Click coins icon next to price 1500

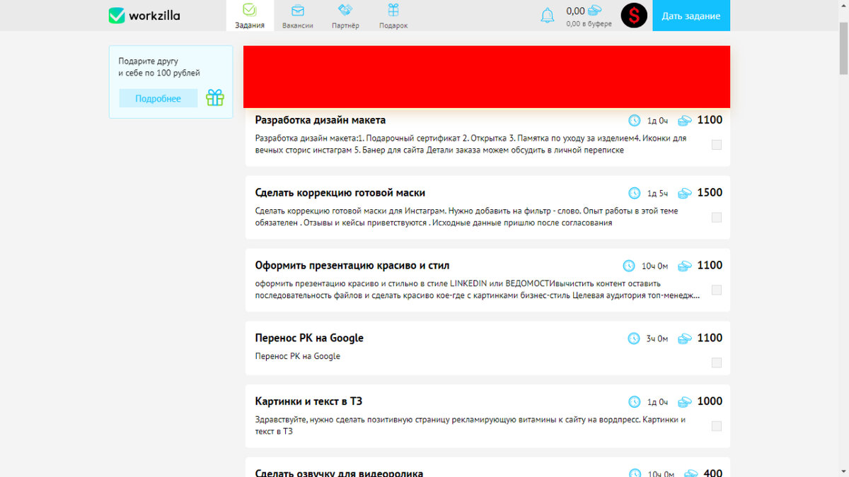[x=685, y=193]
